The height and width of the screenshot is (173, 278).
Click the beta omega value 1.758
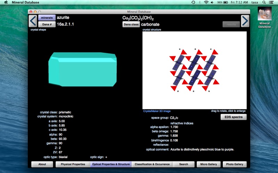174,131
